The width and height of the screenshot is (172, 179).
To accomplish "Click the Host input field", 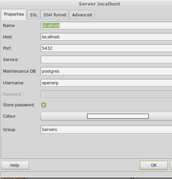I will (106, 37).
